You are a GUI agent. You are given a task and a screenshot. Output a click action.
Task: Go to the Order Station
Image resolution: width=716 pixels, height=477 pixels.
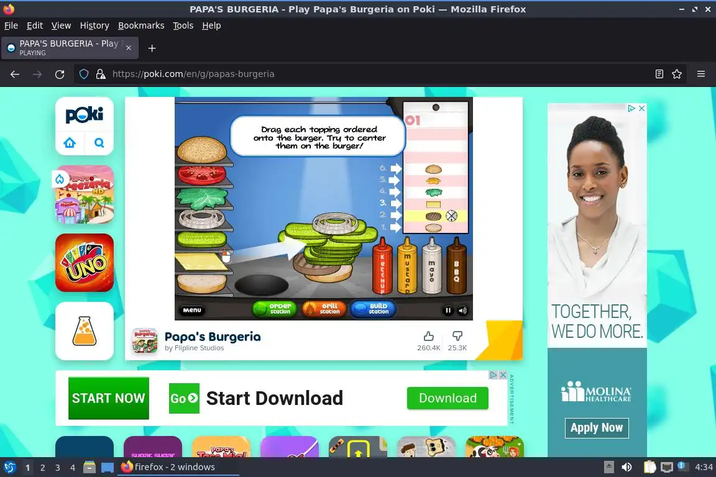tap(275, 309)
